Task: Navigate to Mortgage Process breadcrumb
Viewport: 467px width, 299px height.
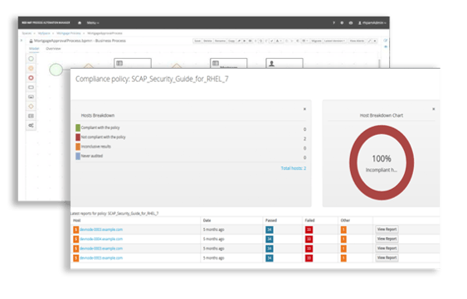Action: click(69, 33)
